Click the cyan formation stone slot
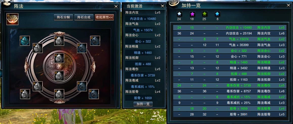Screen dimensions: 293x124 pyautogui.click(x=25, y=41)
